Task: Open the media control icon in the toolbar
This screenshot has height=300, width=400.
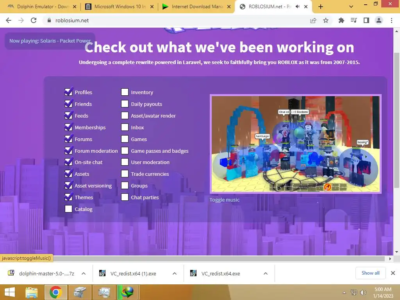Action: tap(354, 20)
